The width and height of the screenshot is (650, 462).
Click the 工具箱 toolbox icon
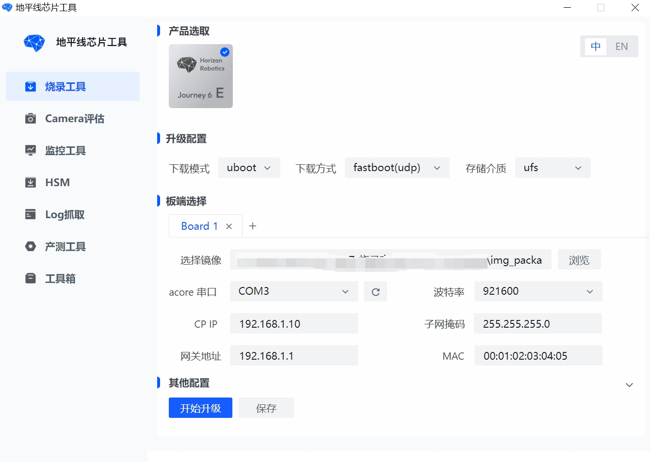[31, 278]
